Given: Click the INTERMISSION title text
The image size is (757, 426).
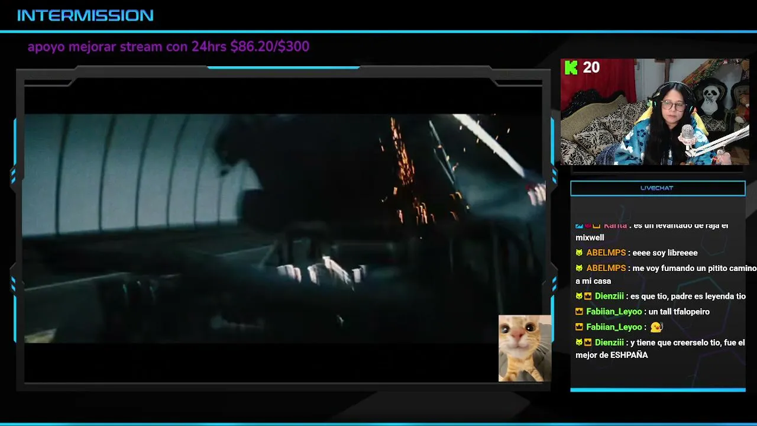Looking at the screenshot, I should (85, 15).
